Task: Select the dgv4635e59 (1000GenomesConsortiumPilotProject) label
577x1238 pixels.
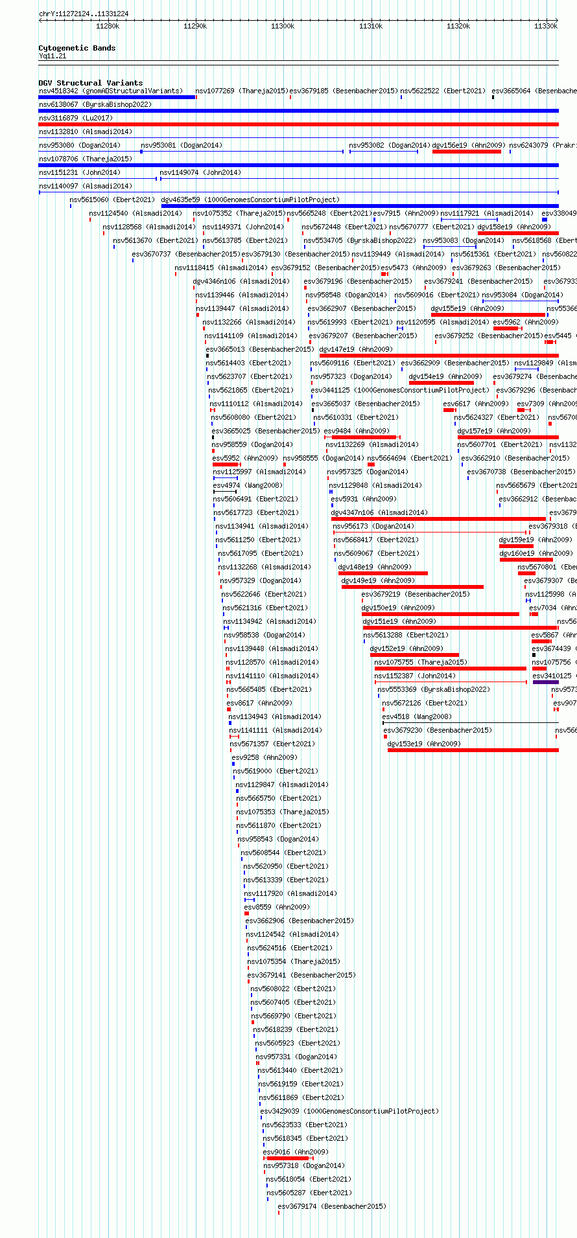Action: pos(250,200)
